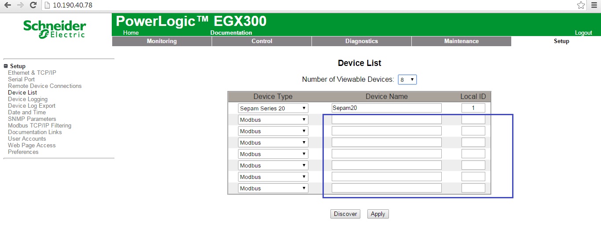Select Device List in sidebar
The image size is (601, 226).
22,92
